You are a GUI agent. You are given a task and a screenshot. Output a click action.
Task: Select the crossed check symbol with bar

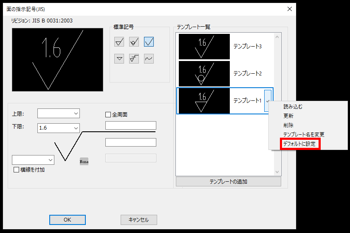point(134,59)
